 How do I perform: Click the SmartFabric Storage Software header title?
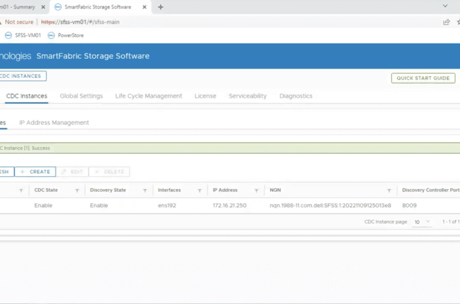93,56
